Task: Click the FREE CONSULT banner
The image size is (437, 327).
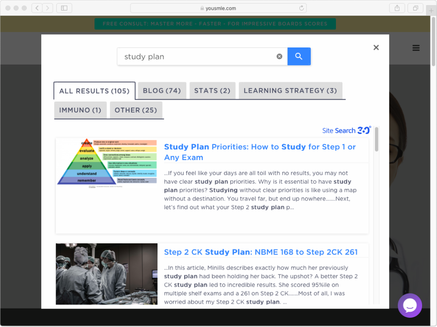Action: 215,23
